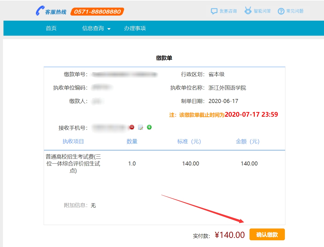Click the blue telephone handset icon
This screenshot has width=324, height=247.
pos(40,11)
